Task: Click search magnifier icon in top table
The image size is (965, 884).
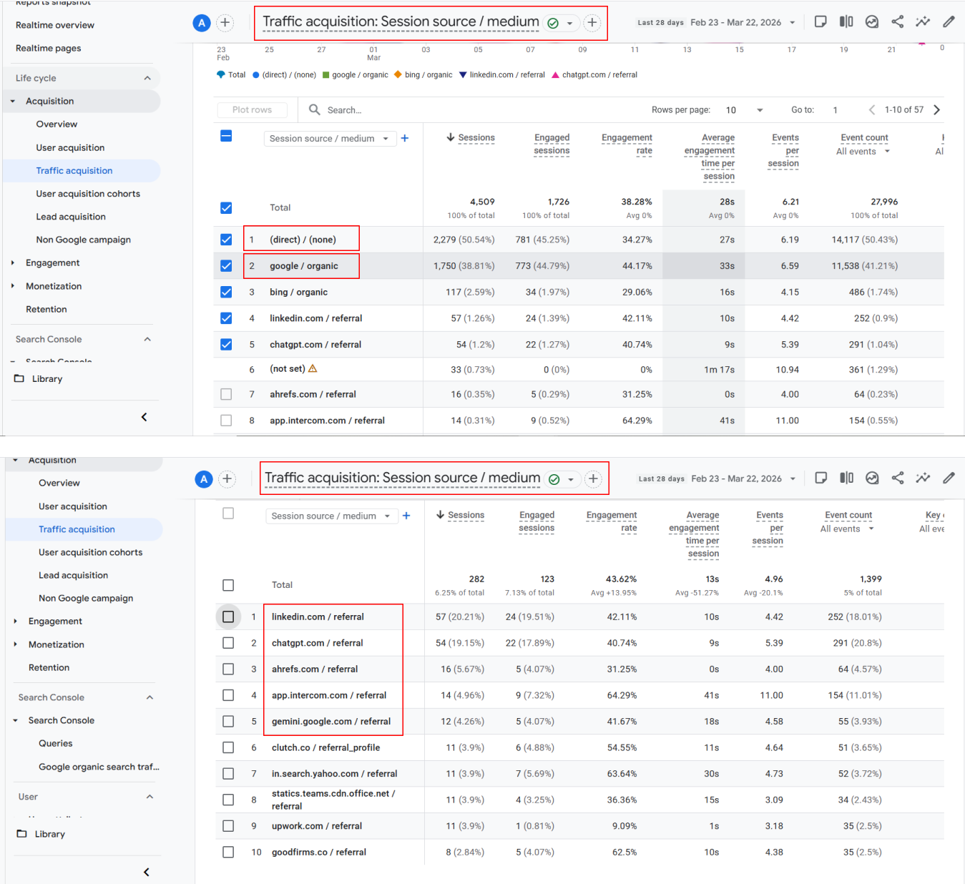Action: (x=314, y=109)
